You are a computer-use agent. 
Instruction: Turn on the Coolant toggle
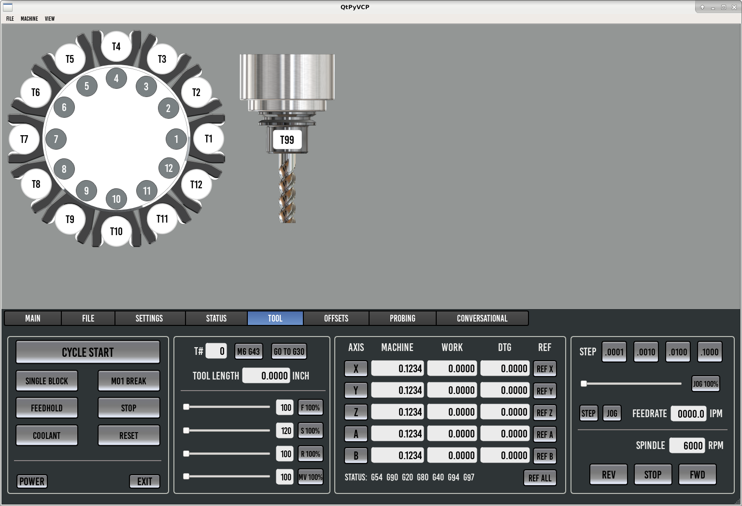pos(47,436)
